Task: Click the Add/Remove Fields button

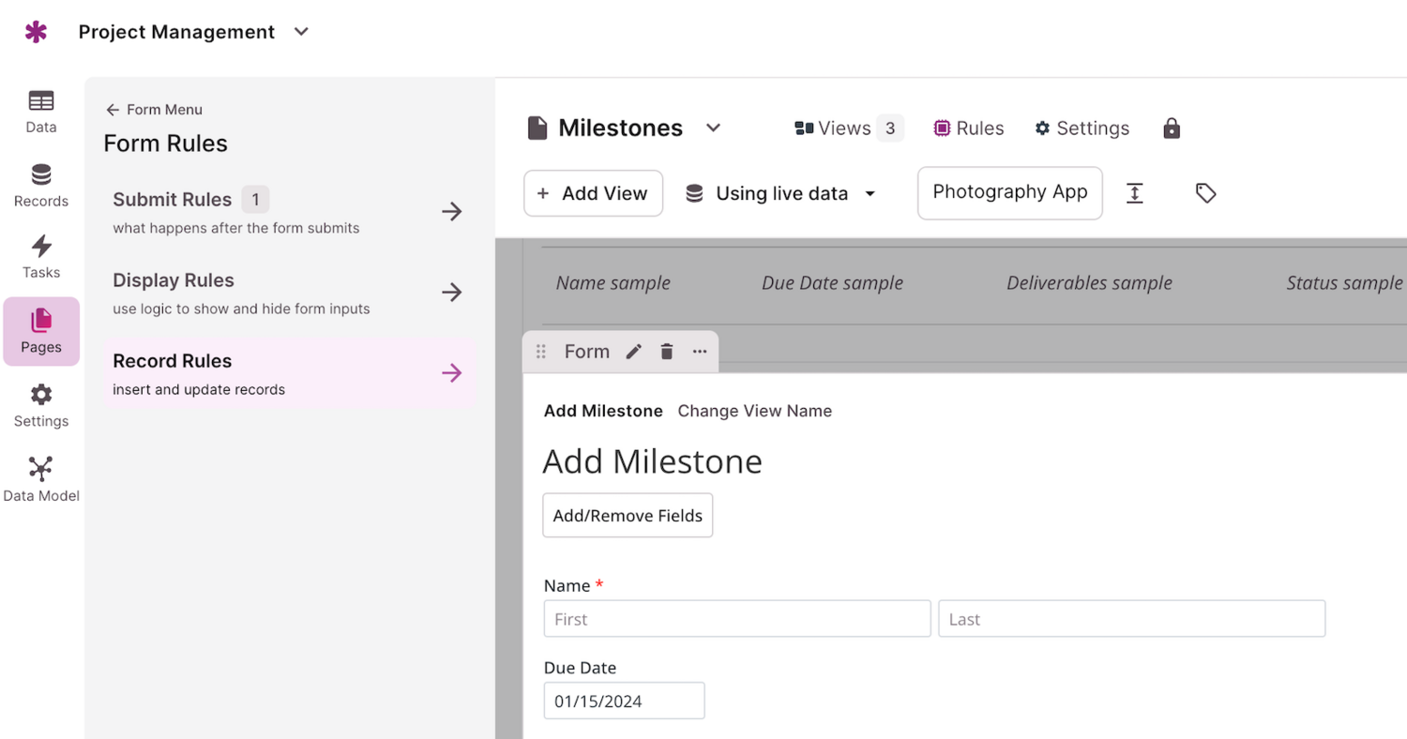Action: 628,515
